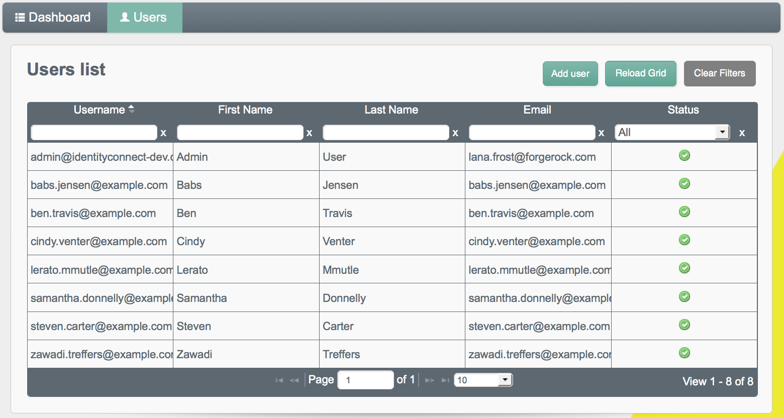Click status check icon for Lerato row
The width and height of the screenshot is (784, 418).
[x=684, y=268]
